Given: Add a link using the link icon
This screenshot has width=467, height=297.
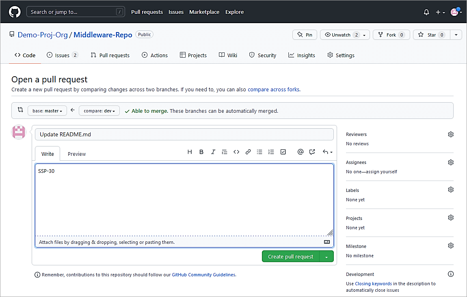Looking at the screenshot, I should (248, 152).
